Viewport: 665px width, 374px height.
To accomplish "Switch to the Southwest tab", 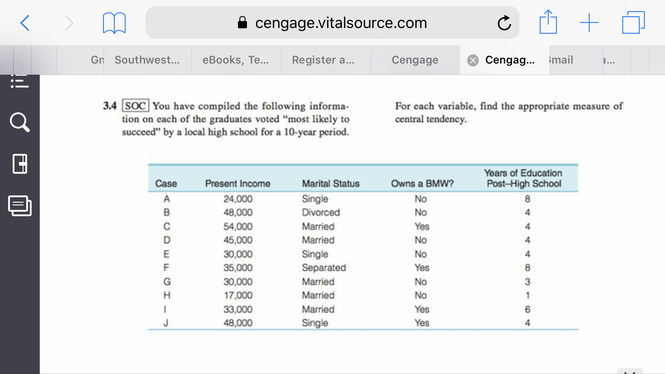I will tap(148, 60).
